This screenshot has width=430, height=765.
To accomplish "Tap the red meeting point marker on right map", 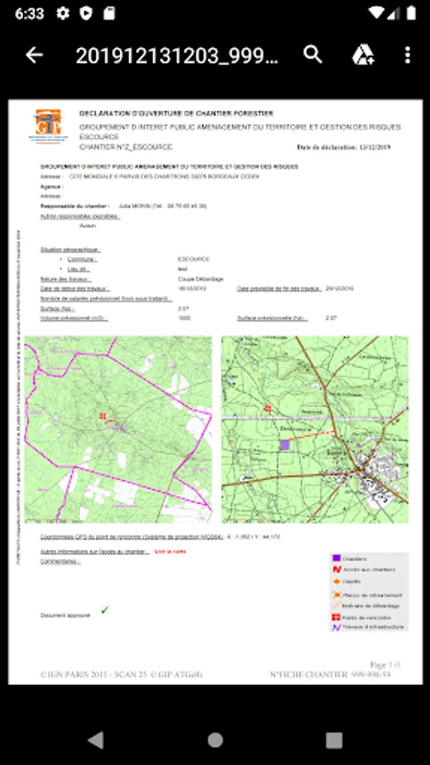I will (268, 408).
